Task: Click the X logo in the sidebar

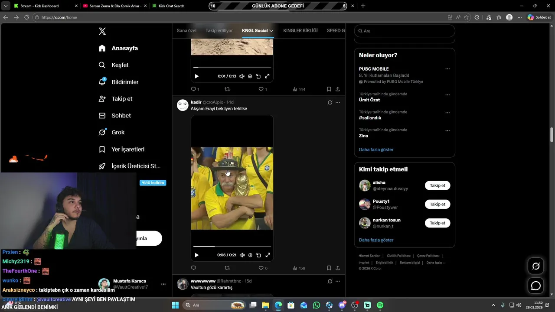Action: [102, 31]
